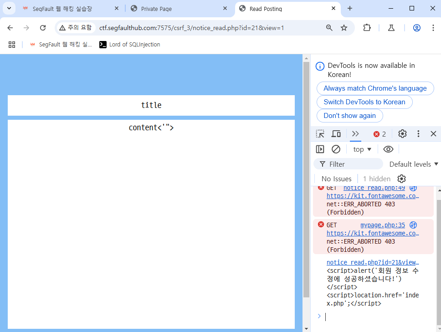Open console settings gear beside hidden count
Viewport: 441px width, 332px height.
(x=401, y=179)
